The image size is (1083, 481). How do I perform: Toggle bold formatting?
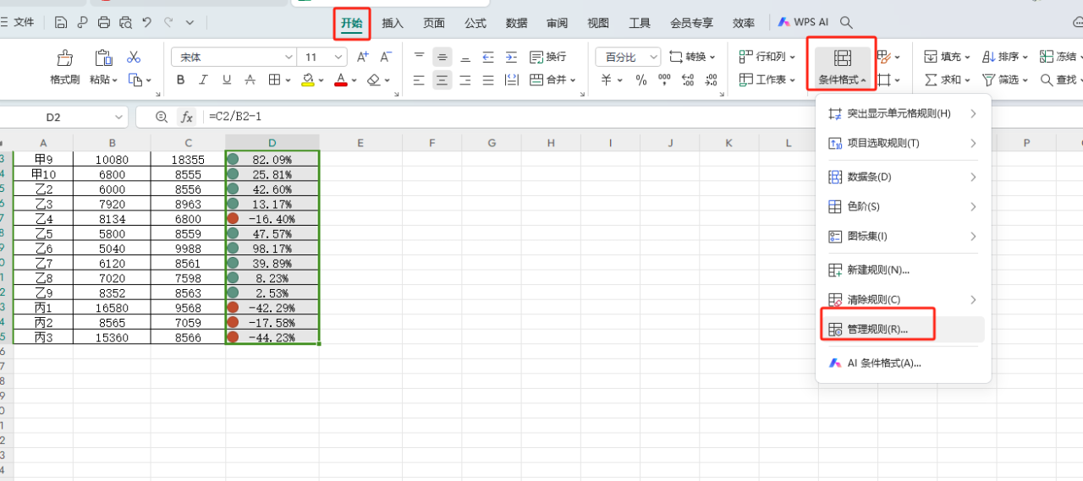(180, 79)
